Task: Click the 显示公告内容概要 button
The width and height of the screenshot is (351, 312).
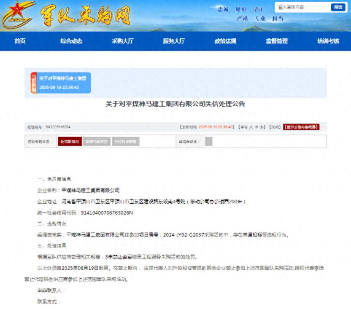Action: click(301, 127)
